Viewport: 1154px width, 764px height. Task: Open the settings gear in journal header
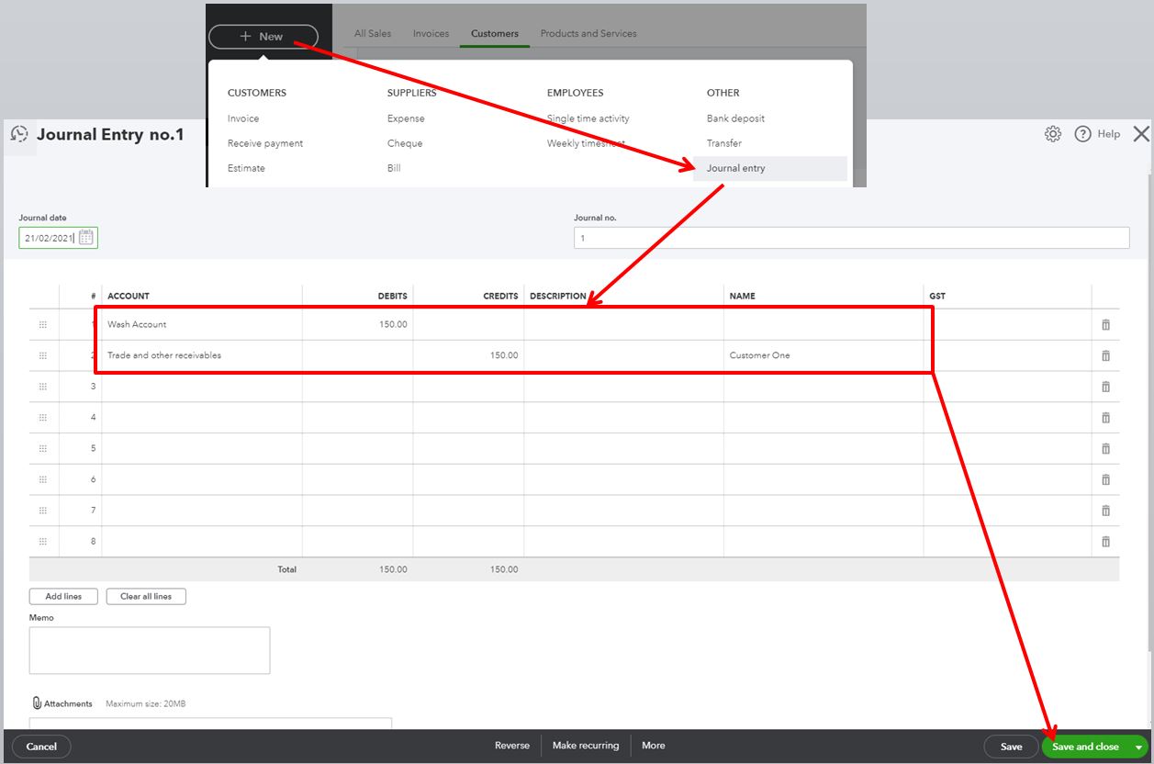(1053, 134)
